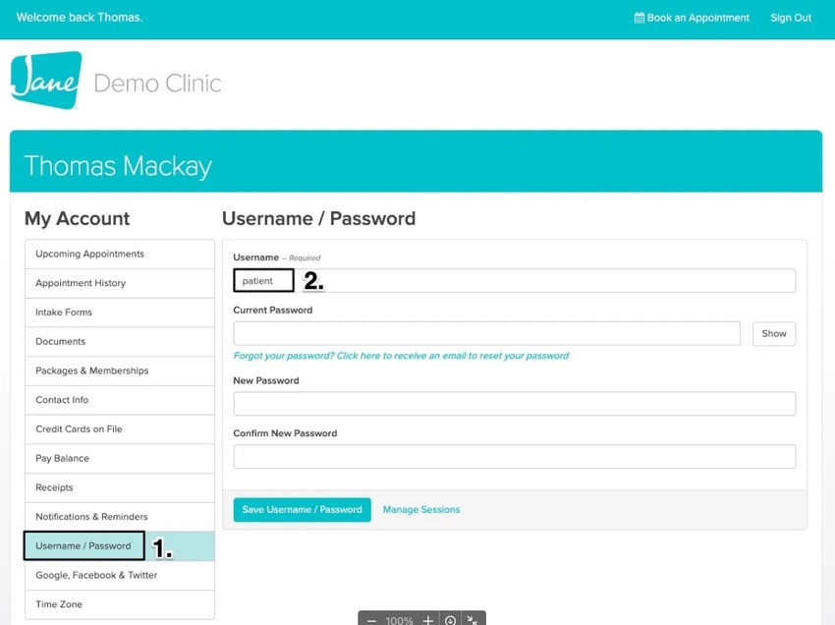
Task: Open Credit Cards on File
Action: pyautogui.click(x=120, y=429)
